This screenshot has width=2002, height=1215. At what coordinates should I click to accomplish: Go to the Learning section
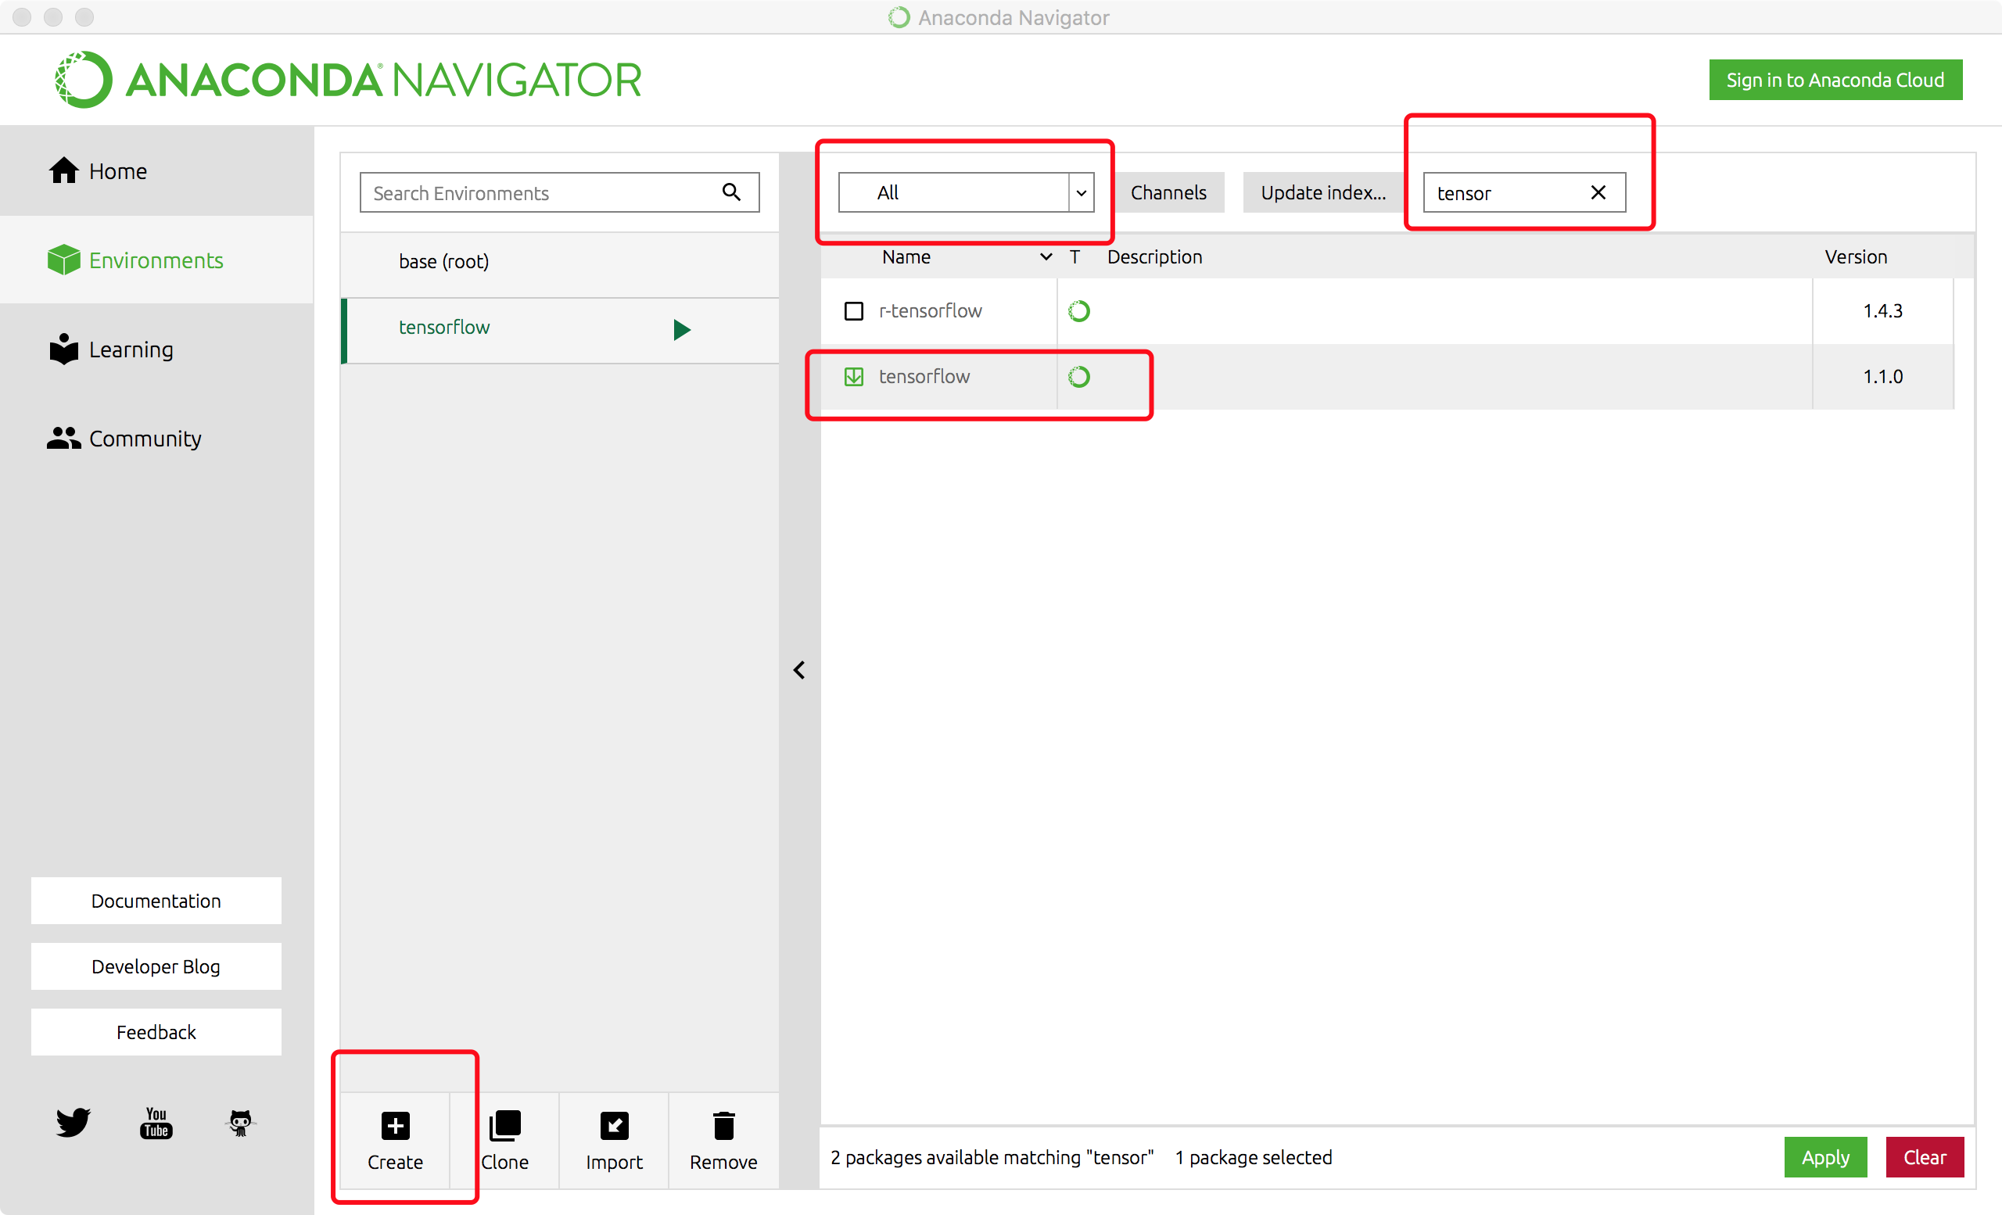(156, 349)
